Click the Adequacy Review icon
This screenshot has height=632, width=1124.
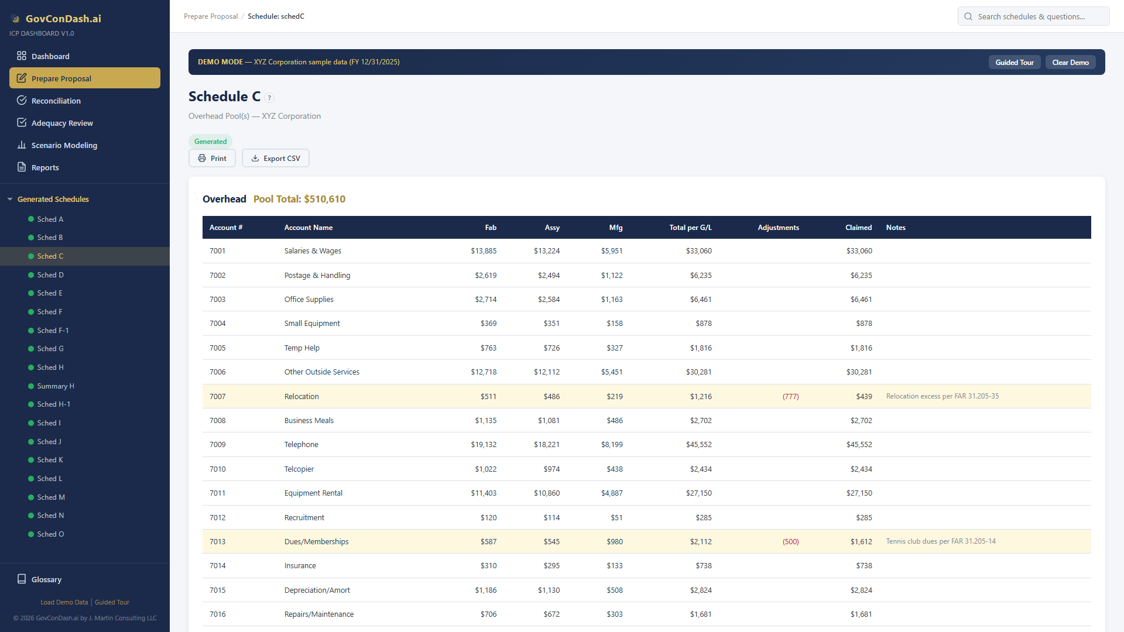pos(22,123)
